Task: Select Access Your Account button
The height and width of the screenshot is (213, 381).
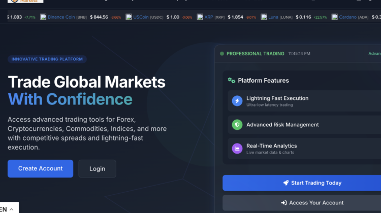Action: 302,203
